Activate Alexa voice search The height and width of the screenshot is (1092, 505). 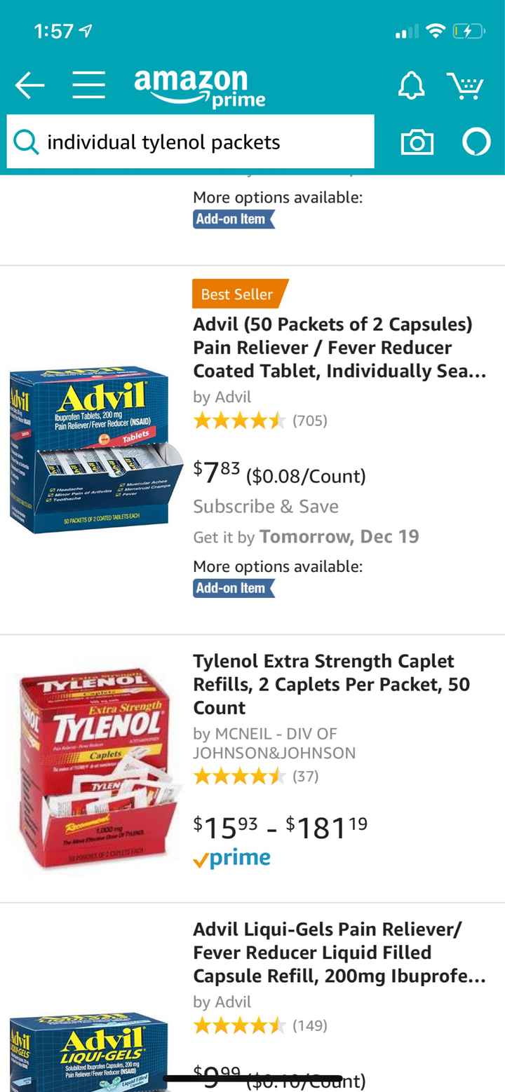click(x=476, y=142)
